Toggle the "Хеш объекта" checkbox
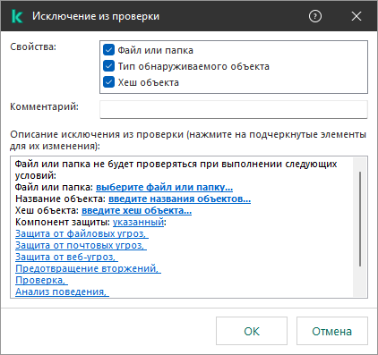The width and height of the screenshot is (378, 355). coord(108,82)
